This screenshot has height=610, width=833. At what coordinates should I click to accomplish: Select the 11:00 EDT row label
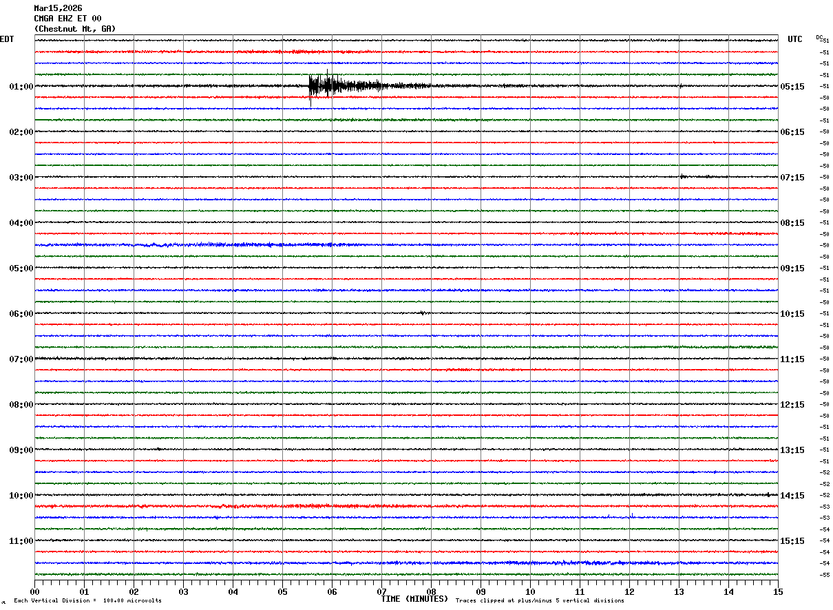(21, 541)
